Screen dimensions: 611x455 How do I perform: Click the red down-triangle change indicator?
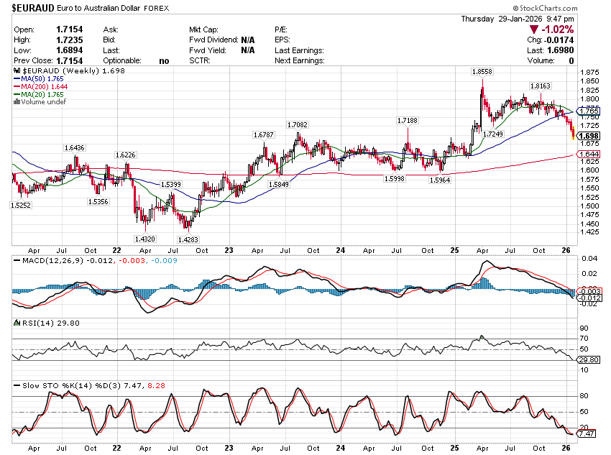tap(534, 29)
